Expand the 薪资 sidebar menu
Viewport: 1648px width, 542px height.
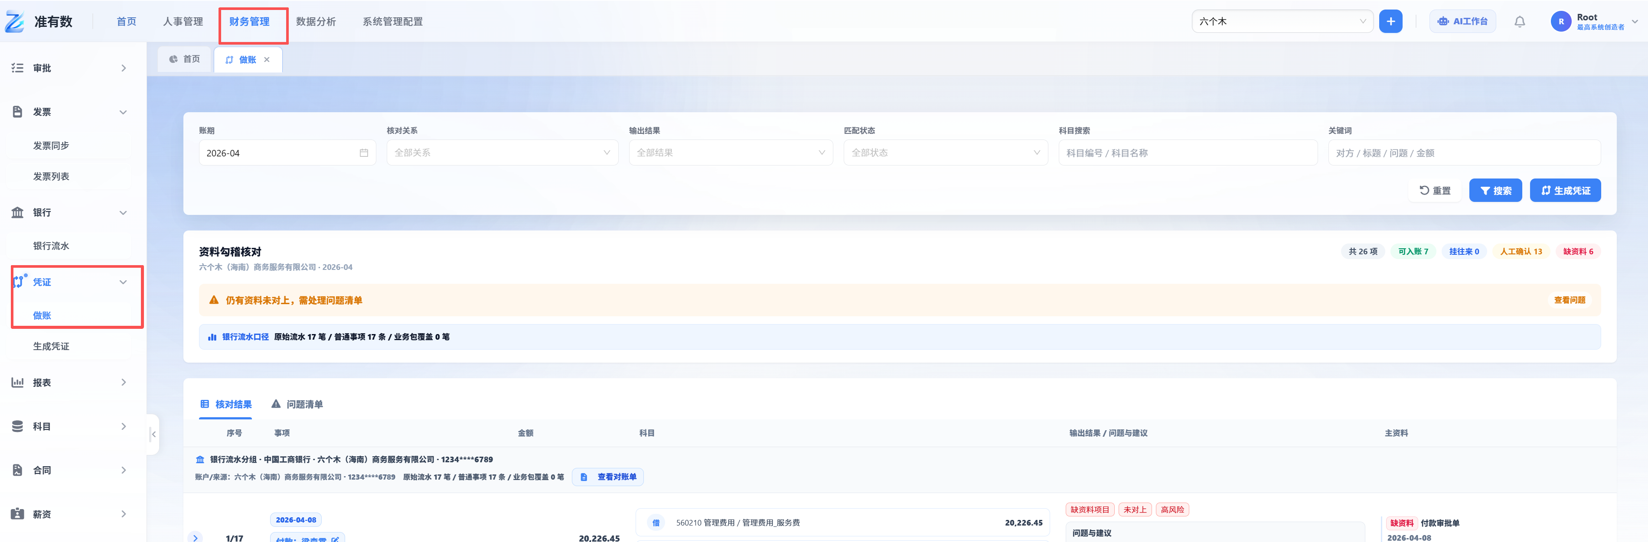pos(124,514)
